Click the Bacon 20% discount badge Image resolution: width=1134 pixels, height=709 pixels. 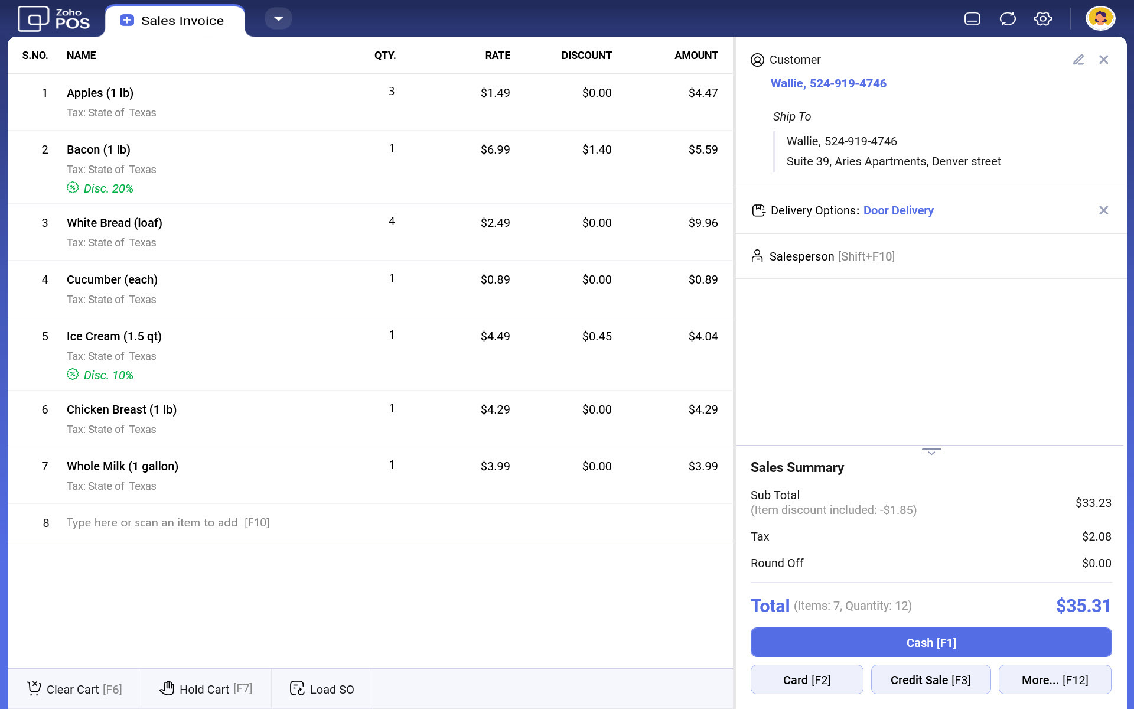pyautogui.click(x=100, y=188)
